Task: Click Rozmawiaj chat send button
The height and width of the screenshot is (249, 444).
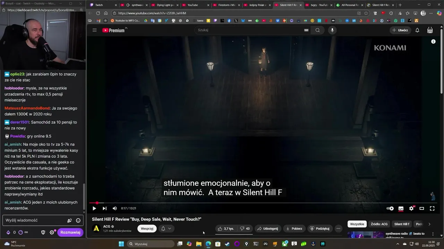Action: (70, 232)
